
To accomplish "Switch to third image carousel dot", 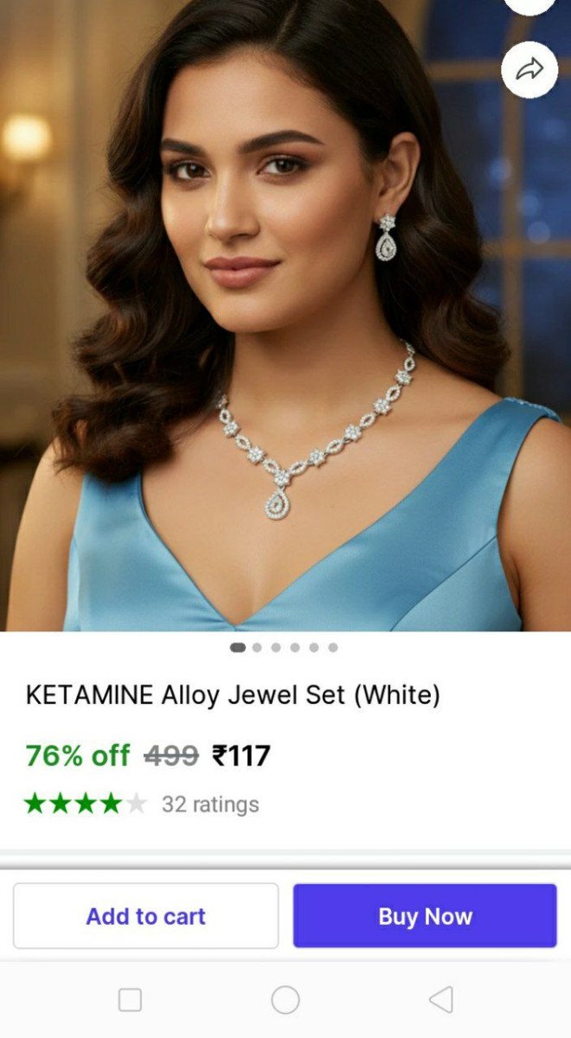I will (276, 647).
